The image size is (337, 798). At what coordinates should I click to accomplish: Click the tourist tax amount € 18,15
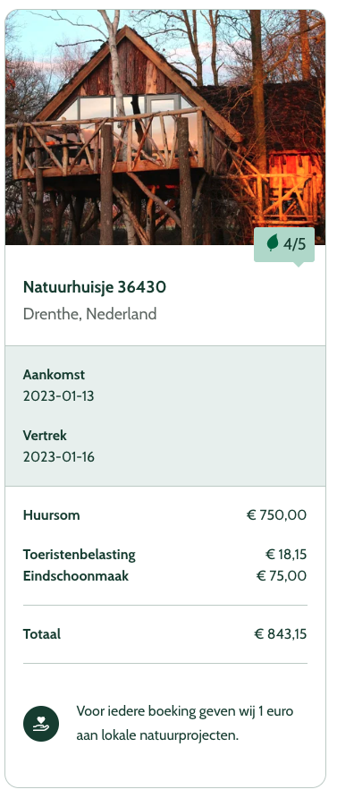point(286,555)
